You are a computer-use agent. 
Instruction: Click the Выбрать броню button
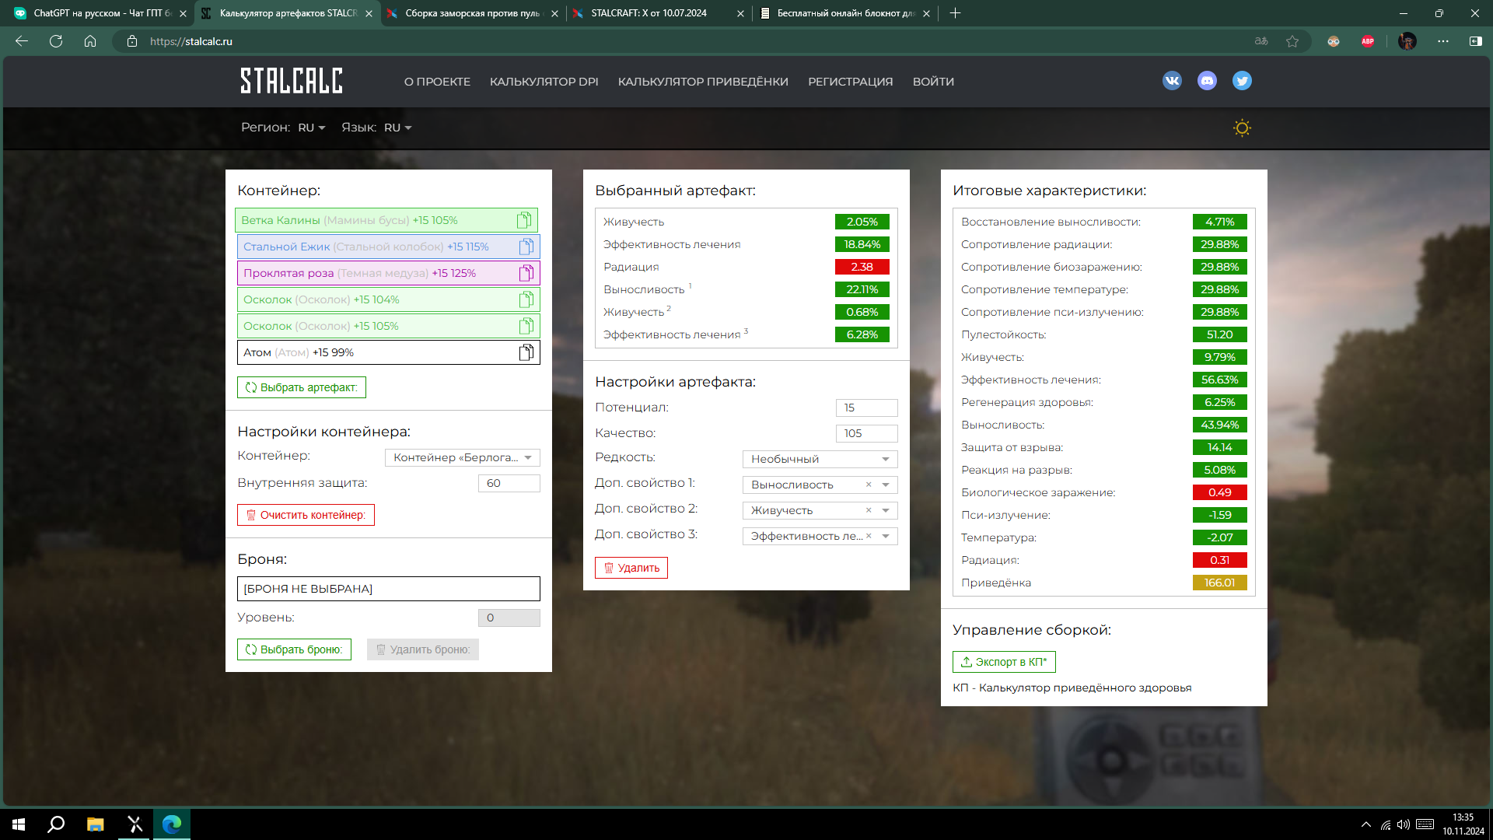(294, 649)
